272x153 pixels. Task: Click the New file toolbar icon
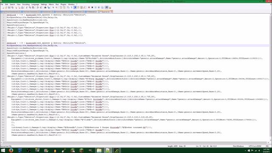click(3, 8)
